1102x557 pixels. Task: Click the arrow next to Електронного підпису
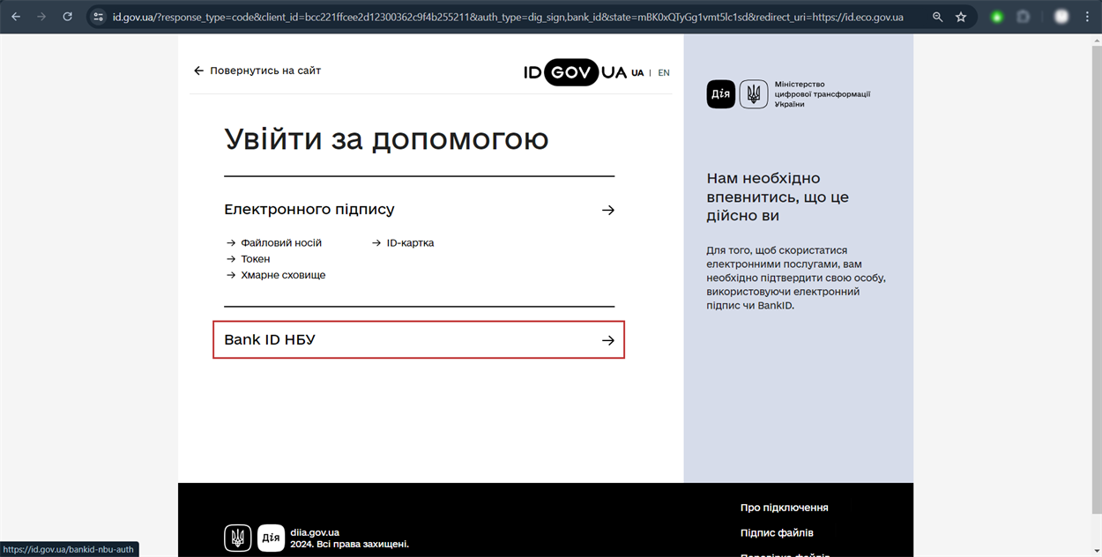(608, 211)
